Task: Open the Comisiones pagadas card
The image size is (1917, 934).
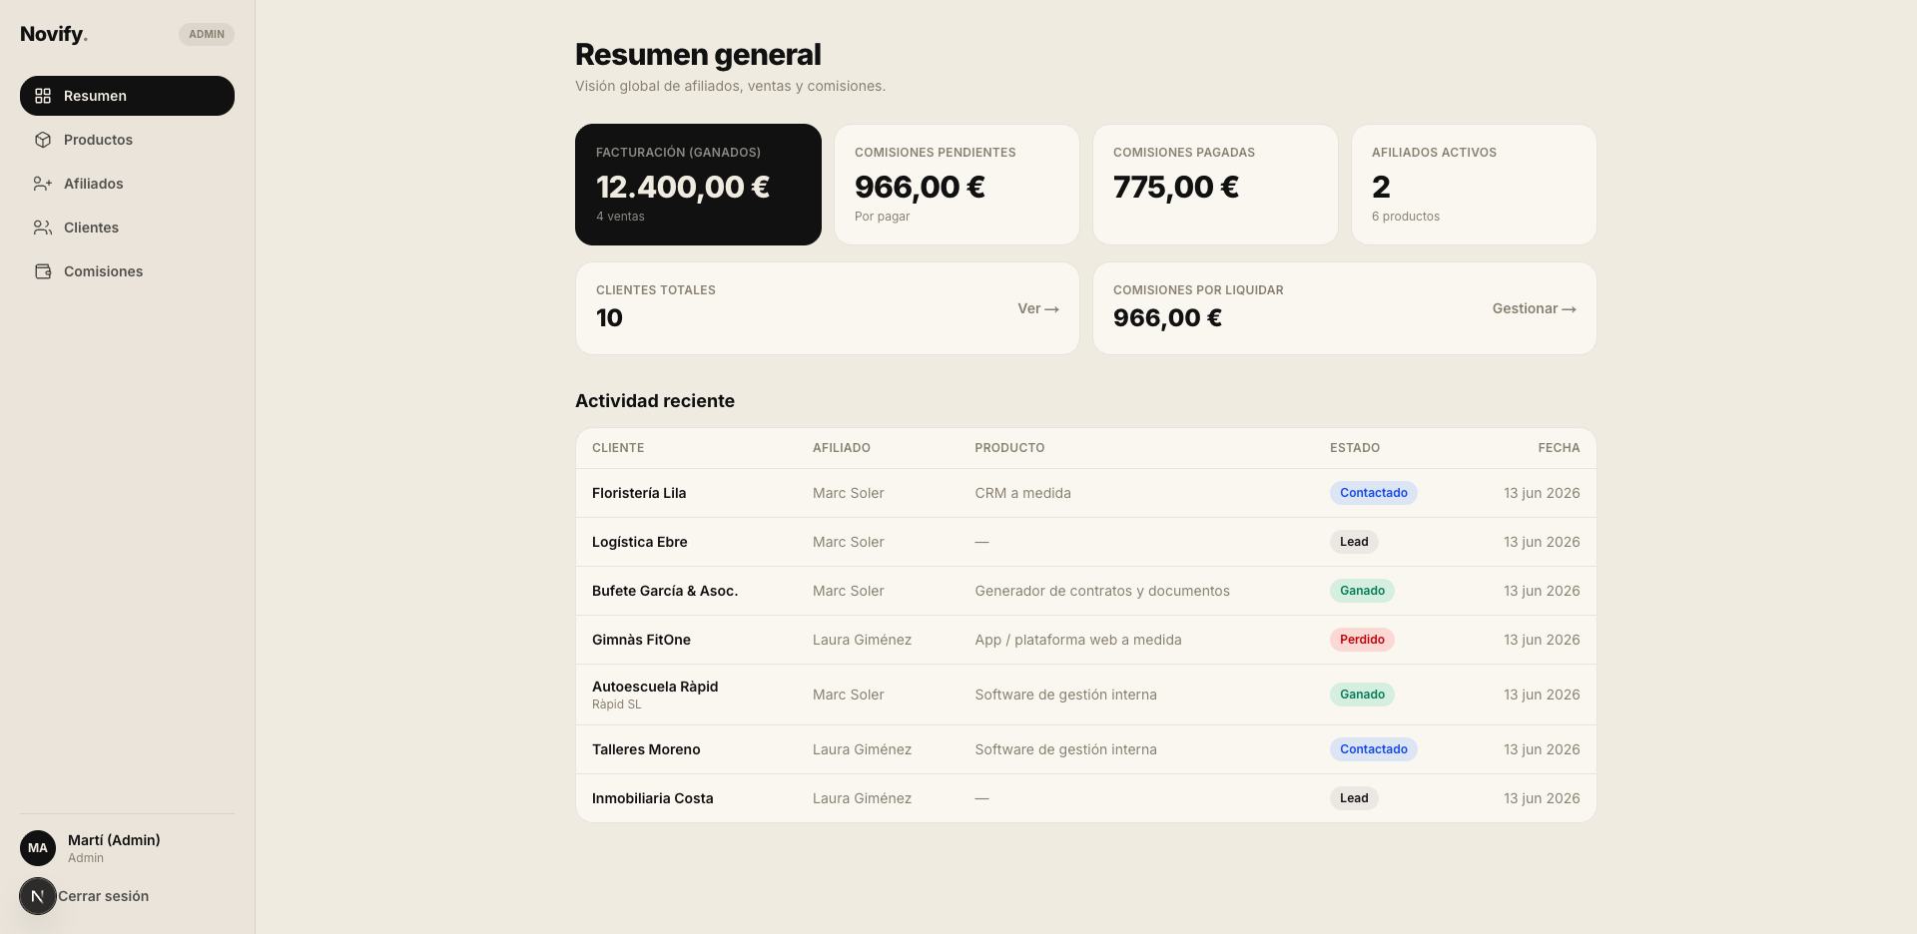Action: coord(1215,185)
